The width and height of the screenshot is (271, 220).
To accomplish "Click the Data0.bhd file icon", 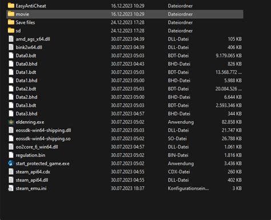I will click(11, 64).
